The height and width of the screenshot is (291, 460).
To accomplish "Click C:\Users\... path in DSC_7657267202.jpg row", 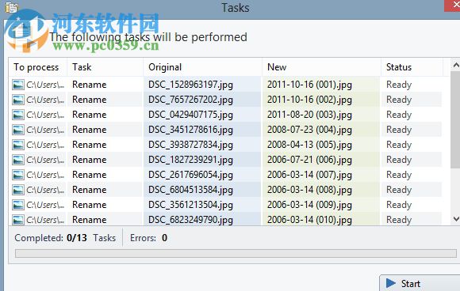I will click(45, 100).
